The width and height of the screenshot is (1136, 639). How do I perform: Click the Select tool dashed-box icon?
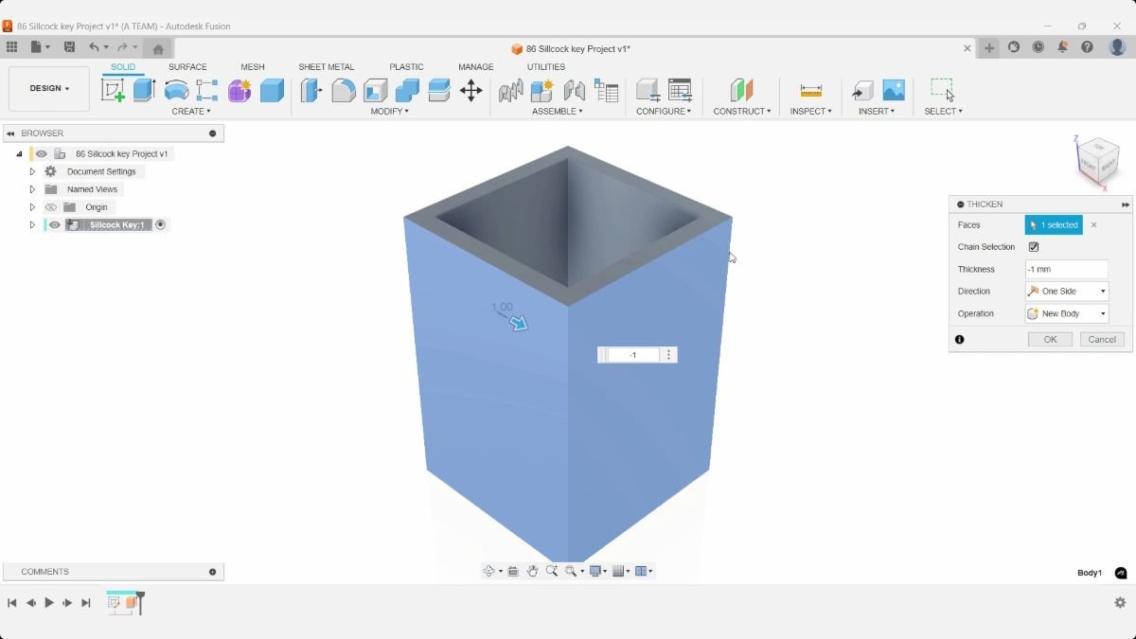click(942, 90)
